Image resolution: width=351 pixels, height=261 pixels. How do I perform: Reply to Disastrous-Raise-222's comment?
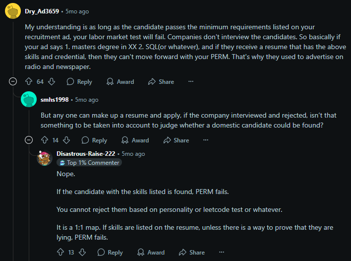tap(110, 253)
